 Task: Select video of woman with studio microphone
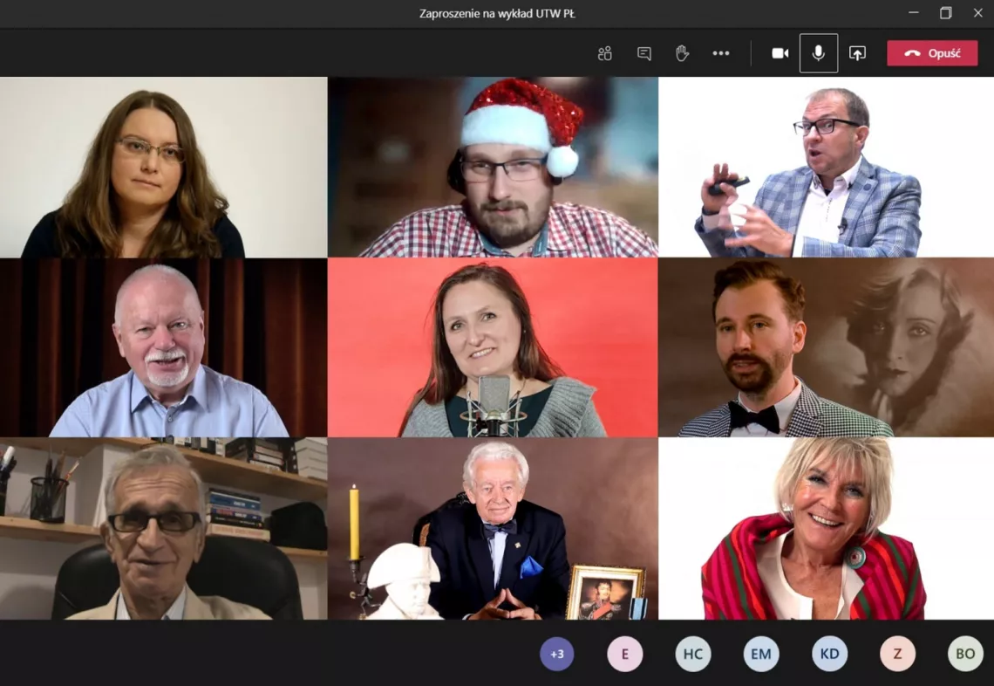493,347
